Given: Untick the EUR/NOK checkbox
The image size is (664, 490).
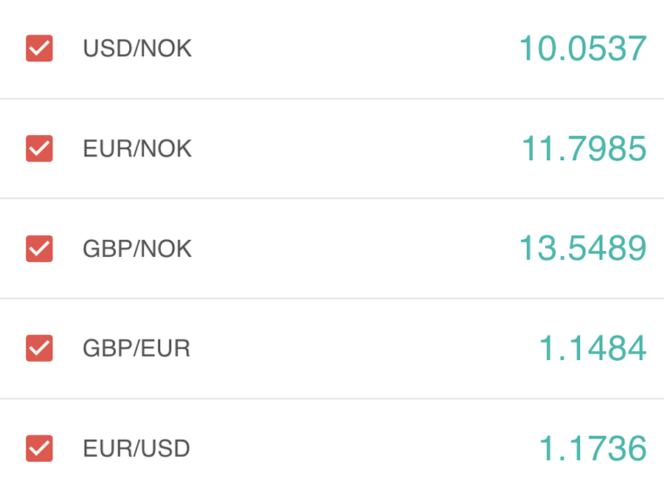Looking at the screenshot, I should [x=39, y=148].
